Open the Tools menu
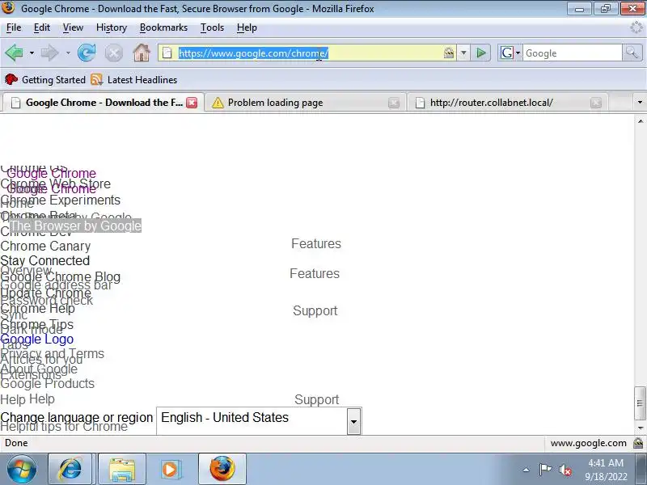 click(x=212, y=27)
